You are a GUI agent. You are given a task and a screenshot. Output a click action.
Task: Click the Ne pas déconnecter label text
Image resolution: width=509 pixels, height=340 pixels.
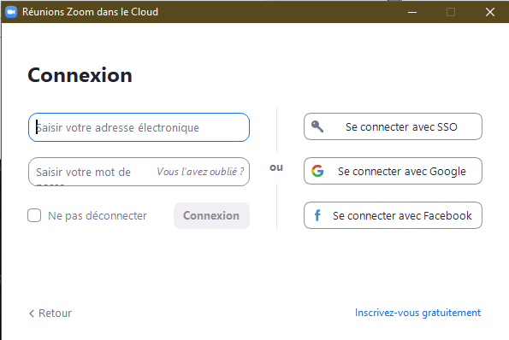(x=98, y=216)
